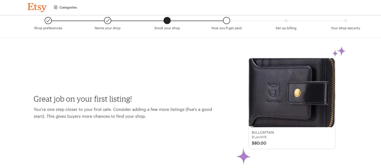Viewport: 381px width, 168px height.
Task: Select the empty circle above How you'll get paid
Action: pyautogui.click(x=226, y=20)
